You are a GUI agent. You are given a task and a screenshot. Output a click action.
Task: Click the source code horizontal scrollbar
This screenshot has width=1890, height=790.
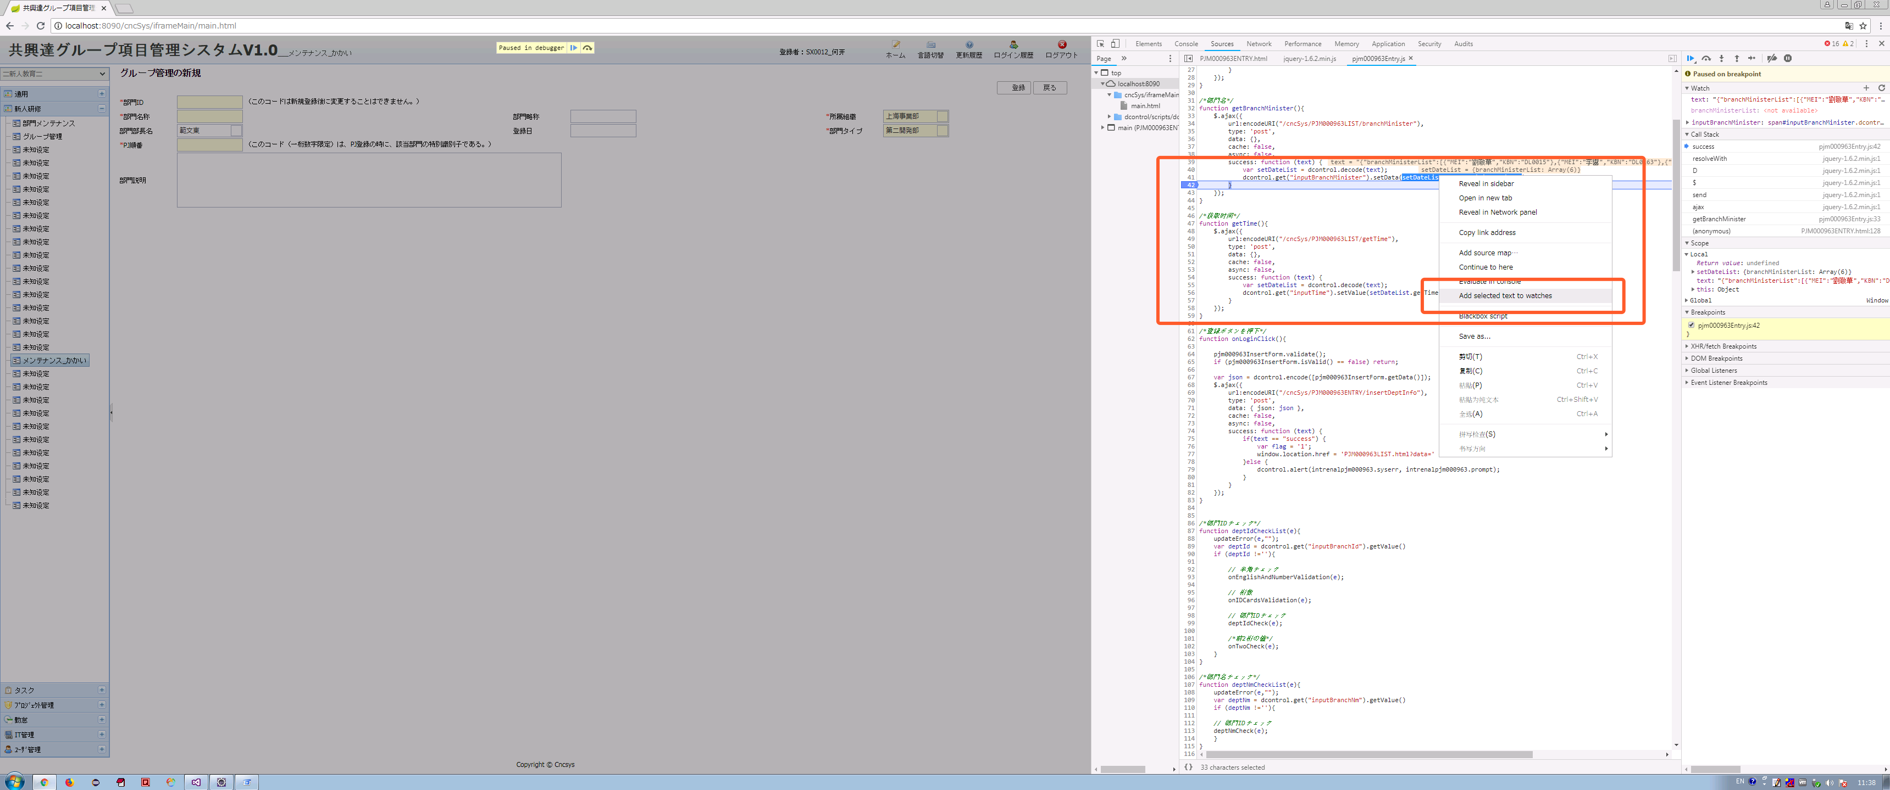pos(1369,754)
